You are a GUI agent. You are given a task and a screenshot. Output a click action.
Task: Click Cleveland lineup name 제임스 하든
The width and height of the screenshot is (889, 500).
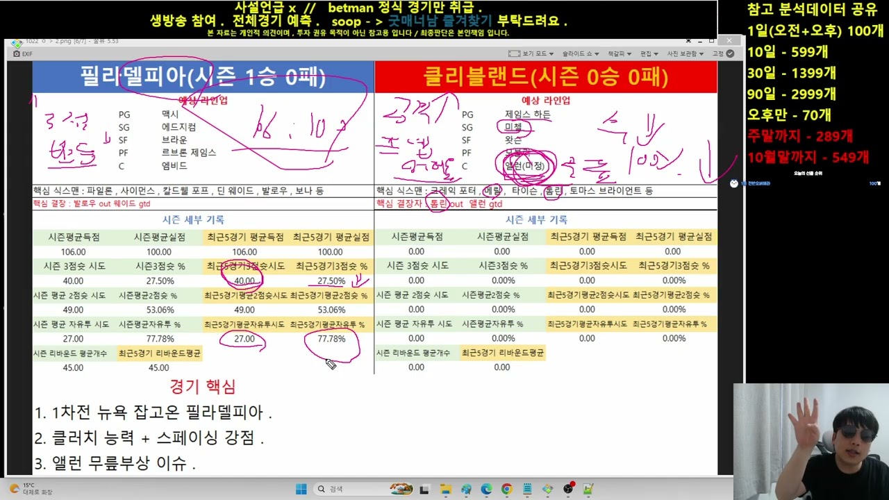pyautogui.click(x=527, y=115)
